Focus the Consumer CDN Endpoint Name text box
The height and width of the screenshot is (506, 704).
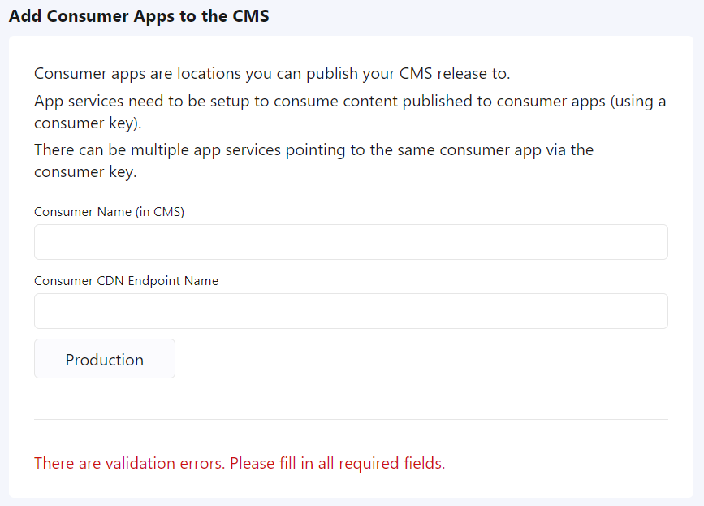click(351, 311)
